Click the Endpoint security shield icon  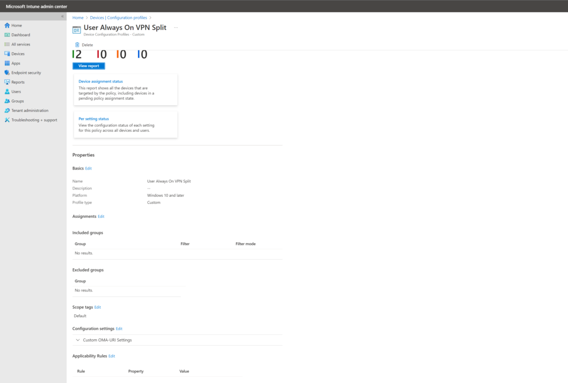click(7, 73)
